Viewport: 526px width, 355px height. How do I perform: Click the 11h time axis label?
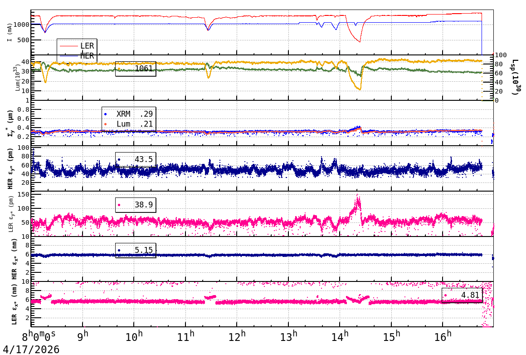coord(185,336)
